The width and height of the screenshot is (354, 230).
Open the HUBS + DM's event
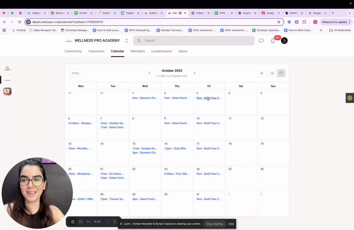coord(83,199)
